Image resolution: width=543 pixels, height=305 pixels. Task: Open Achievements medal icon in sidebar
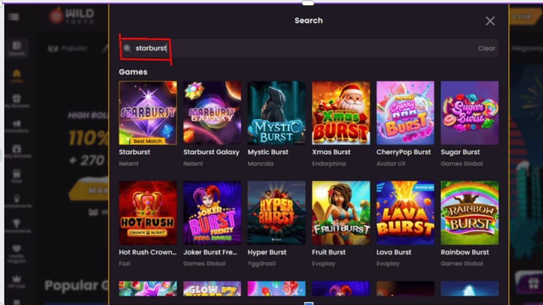[16, 201]
